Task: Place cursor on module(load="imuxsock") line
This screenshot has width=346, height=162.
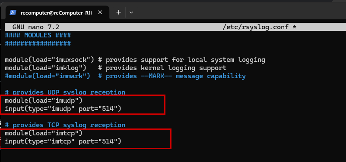Action: pos(49,60)
